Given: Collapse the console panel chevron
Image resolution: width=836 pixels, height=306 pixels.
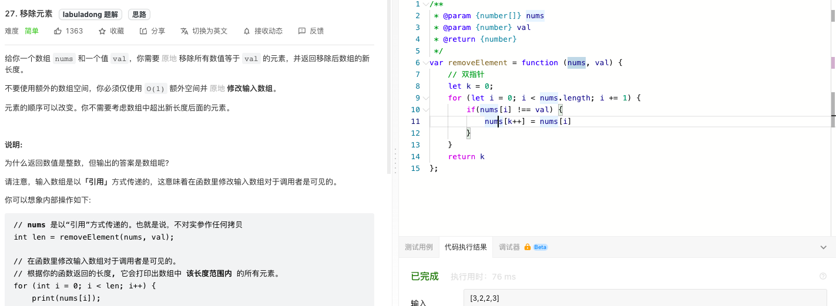Looking at the screenshot, I should (x=824, y=247).
